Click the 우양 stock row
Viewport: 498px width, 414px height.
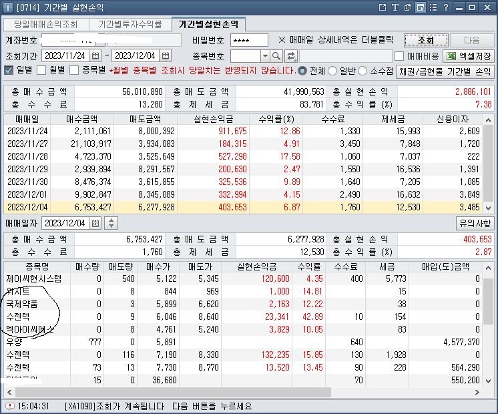244,342
